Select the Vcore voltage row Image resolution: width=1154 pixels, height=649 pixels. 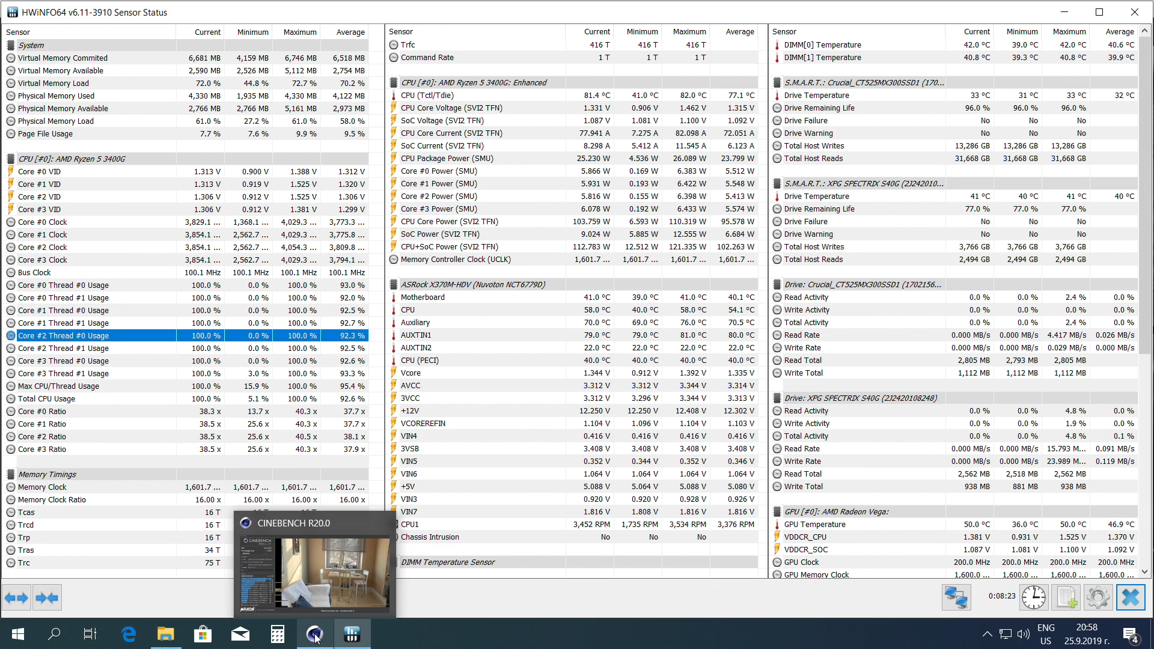[x=573, y=373]
